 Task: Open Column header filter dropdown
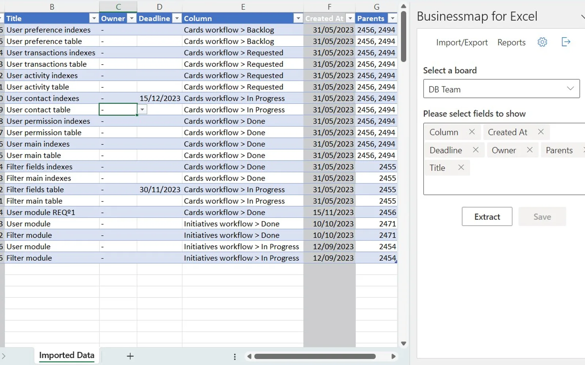point(298,18)
